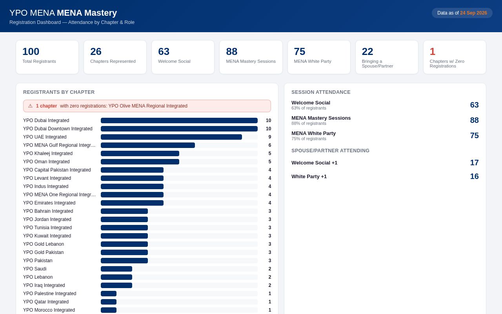The height and width of the screenshot is (314, 502).
Task: Click the YPO Gold Pakistan label
Action: click(x=43, y=252)
